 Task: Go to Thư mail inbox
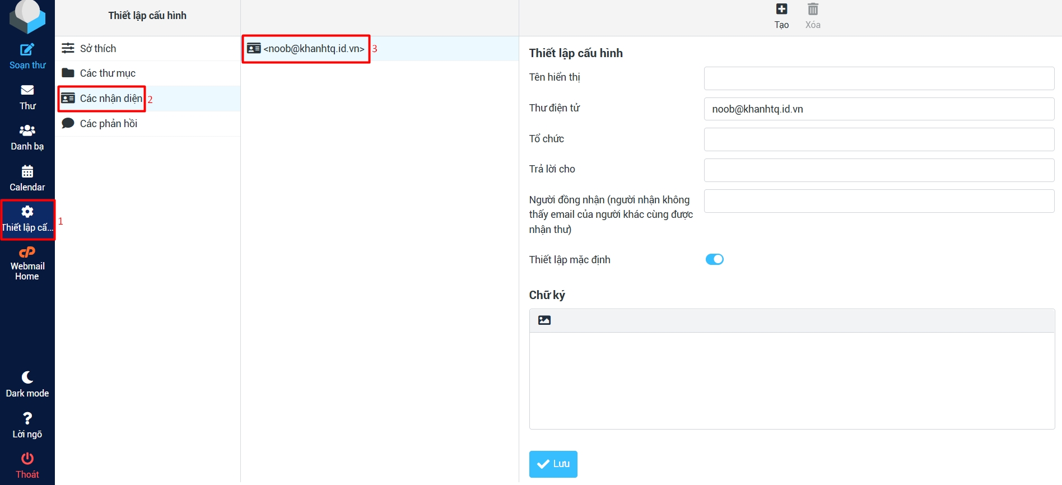coord(27,91)
